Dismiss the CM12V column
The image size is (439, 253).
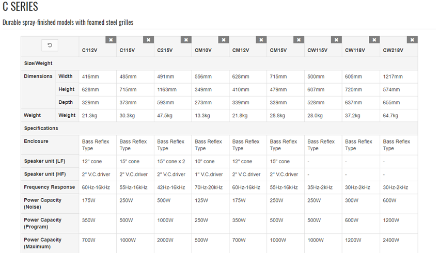(x=261, y=40)
